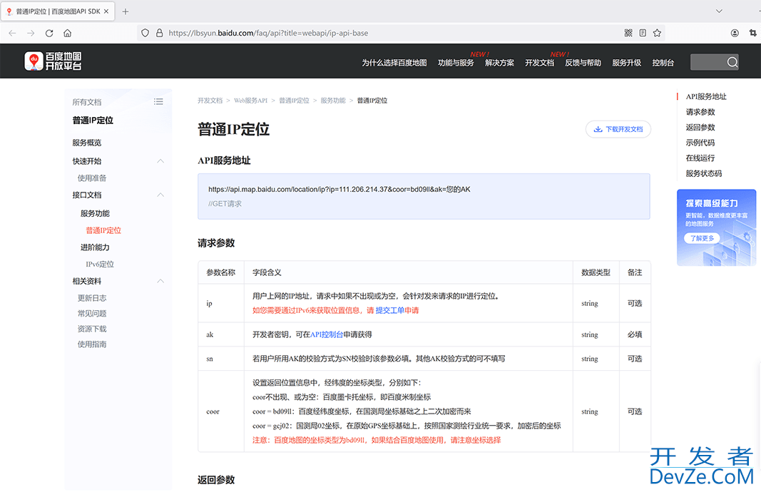Open 反馈与帮助 menu

[583, 63]
